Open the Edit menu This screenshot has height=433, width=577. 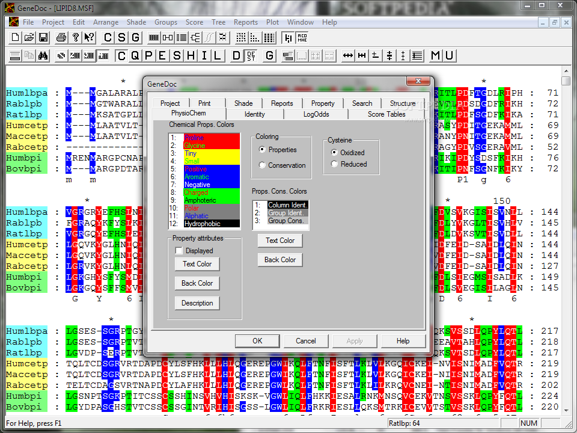pyautogui.click(x=78, y=22)
